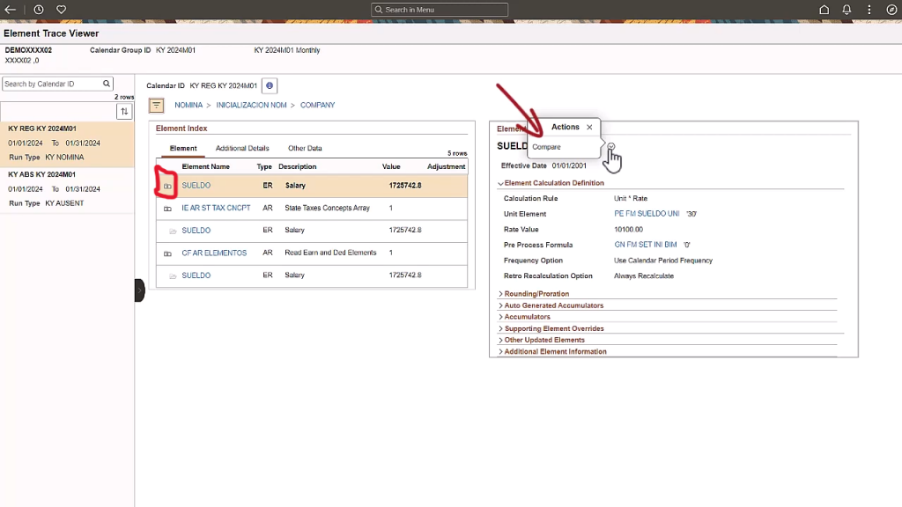Click the back arrow in the top banner
Image resolution: width=902 pixels, height=507 pixels.
tap(10, 9)
